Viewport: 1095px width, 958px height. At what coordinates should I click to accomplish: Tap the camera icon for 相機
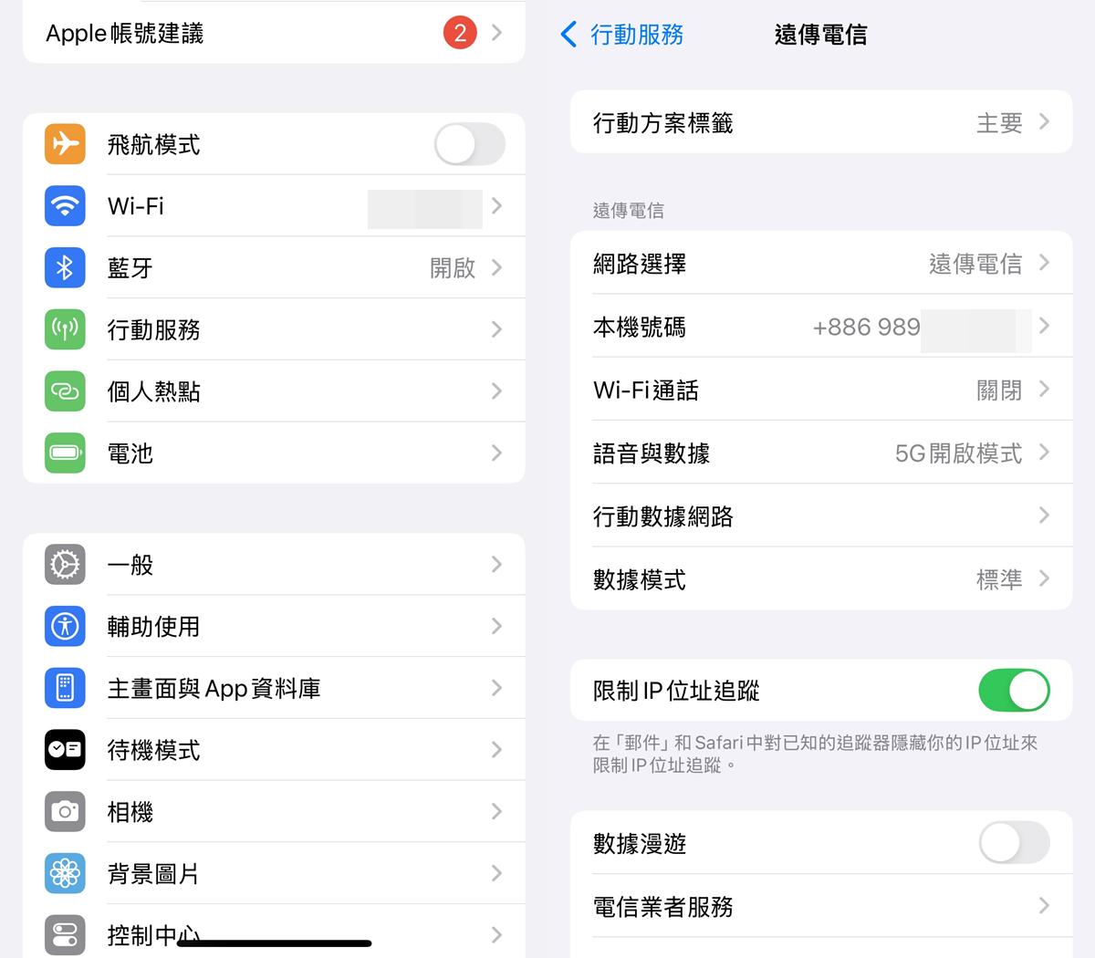coord(65,811)
